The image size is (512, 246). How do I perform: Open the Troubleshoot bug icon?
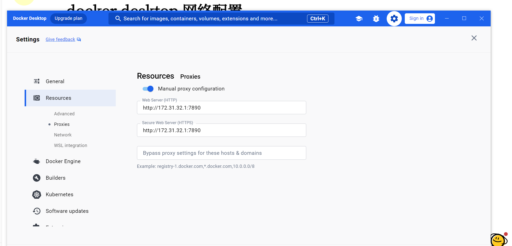click(376, 19)
